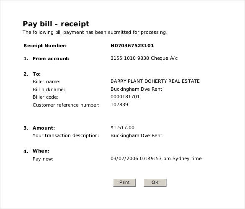Click the bill nickname value Buckingham Dve Rent
Screen dimensions: 245x209
136,89
